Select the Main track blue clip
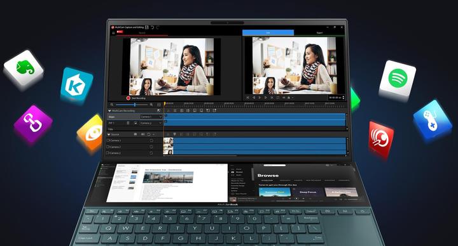458x246 pixels. pyautogui.click(x=254, y=117)
